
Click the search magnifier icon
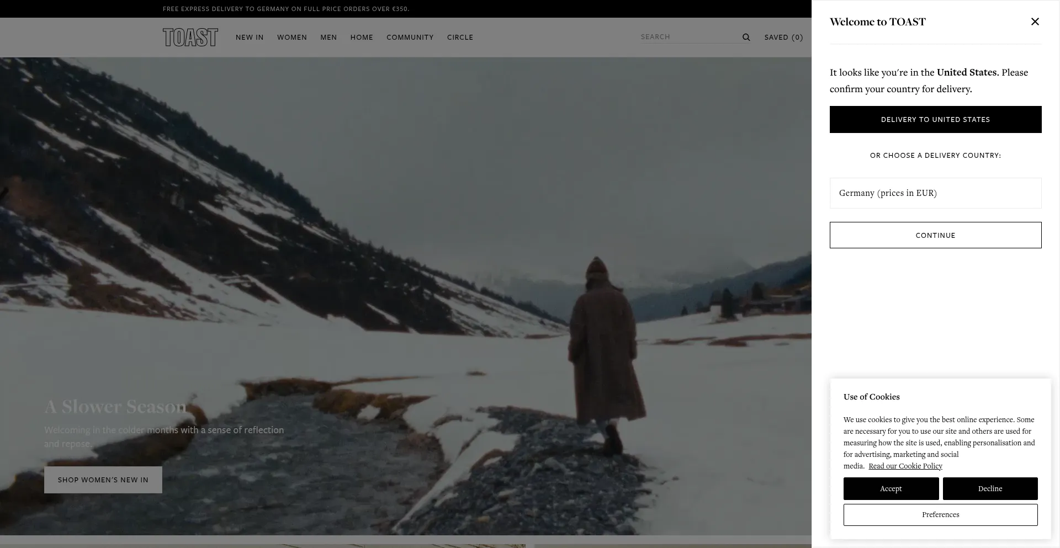[x=746, y=38]
